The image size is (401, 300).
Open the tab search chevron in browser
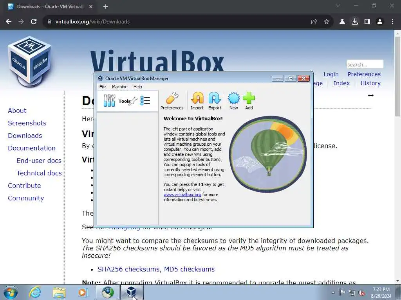(x=338, y=5)
